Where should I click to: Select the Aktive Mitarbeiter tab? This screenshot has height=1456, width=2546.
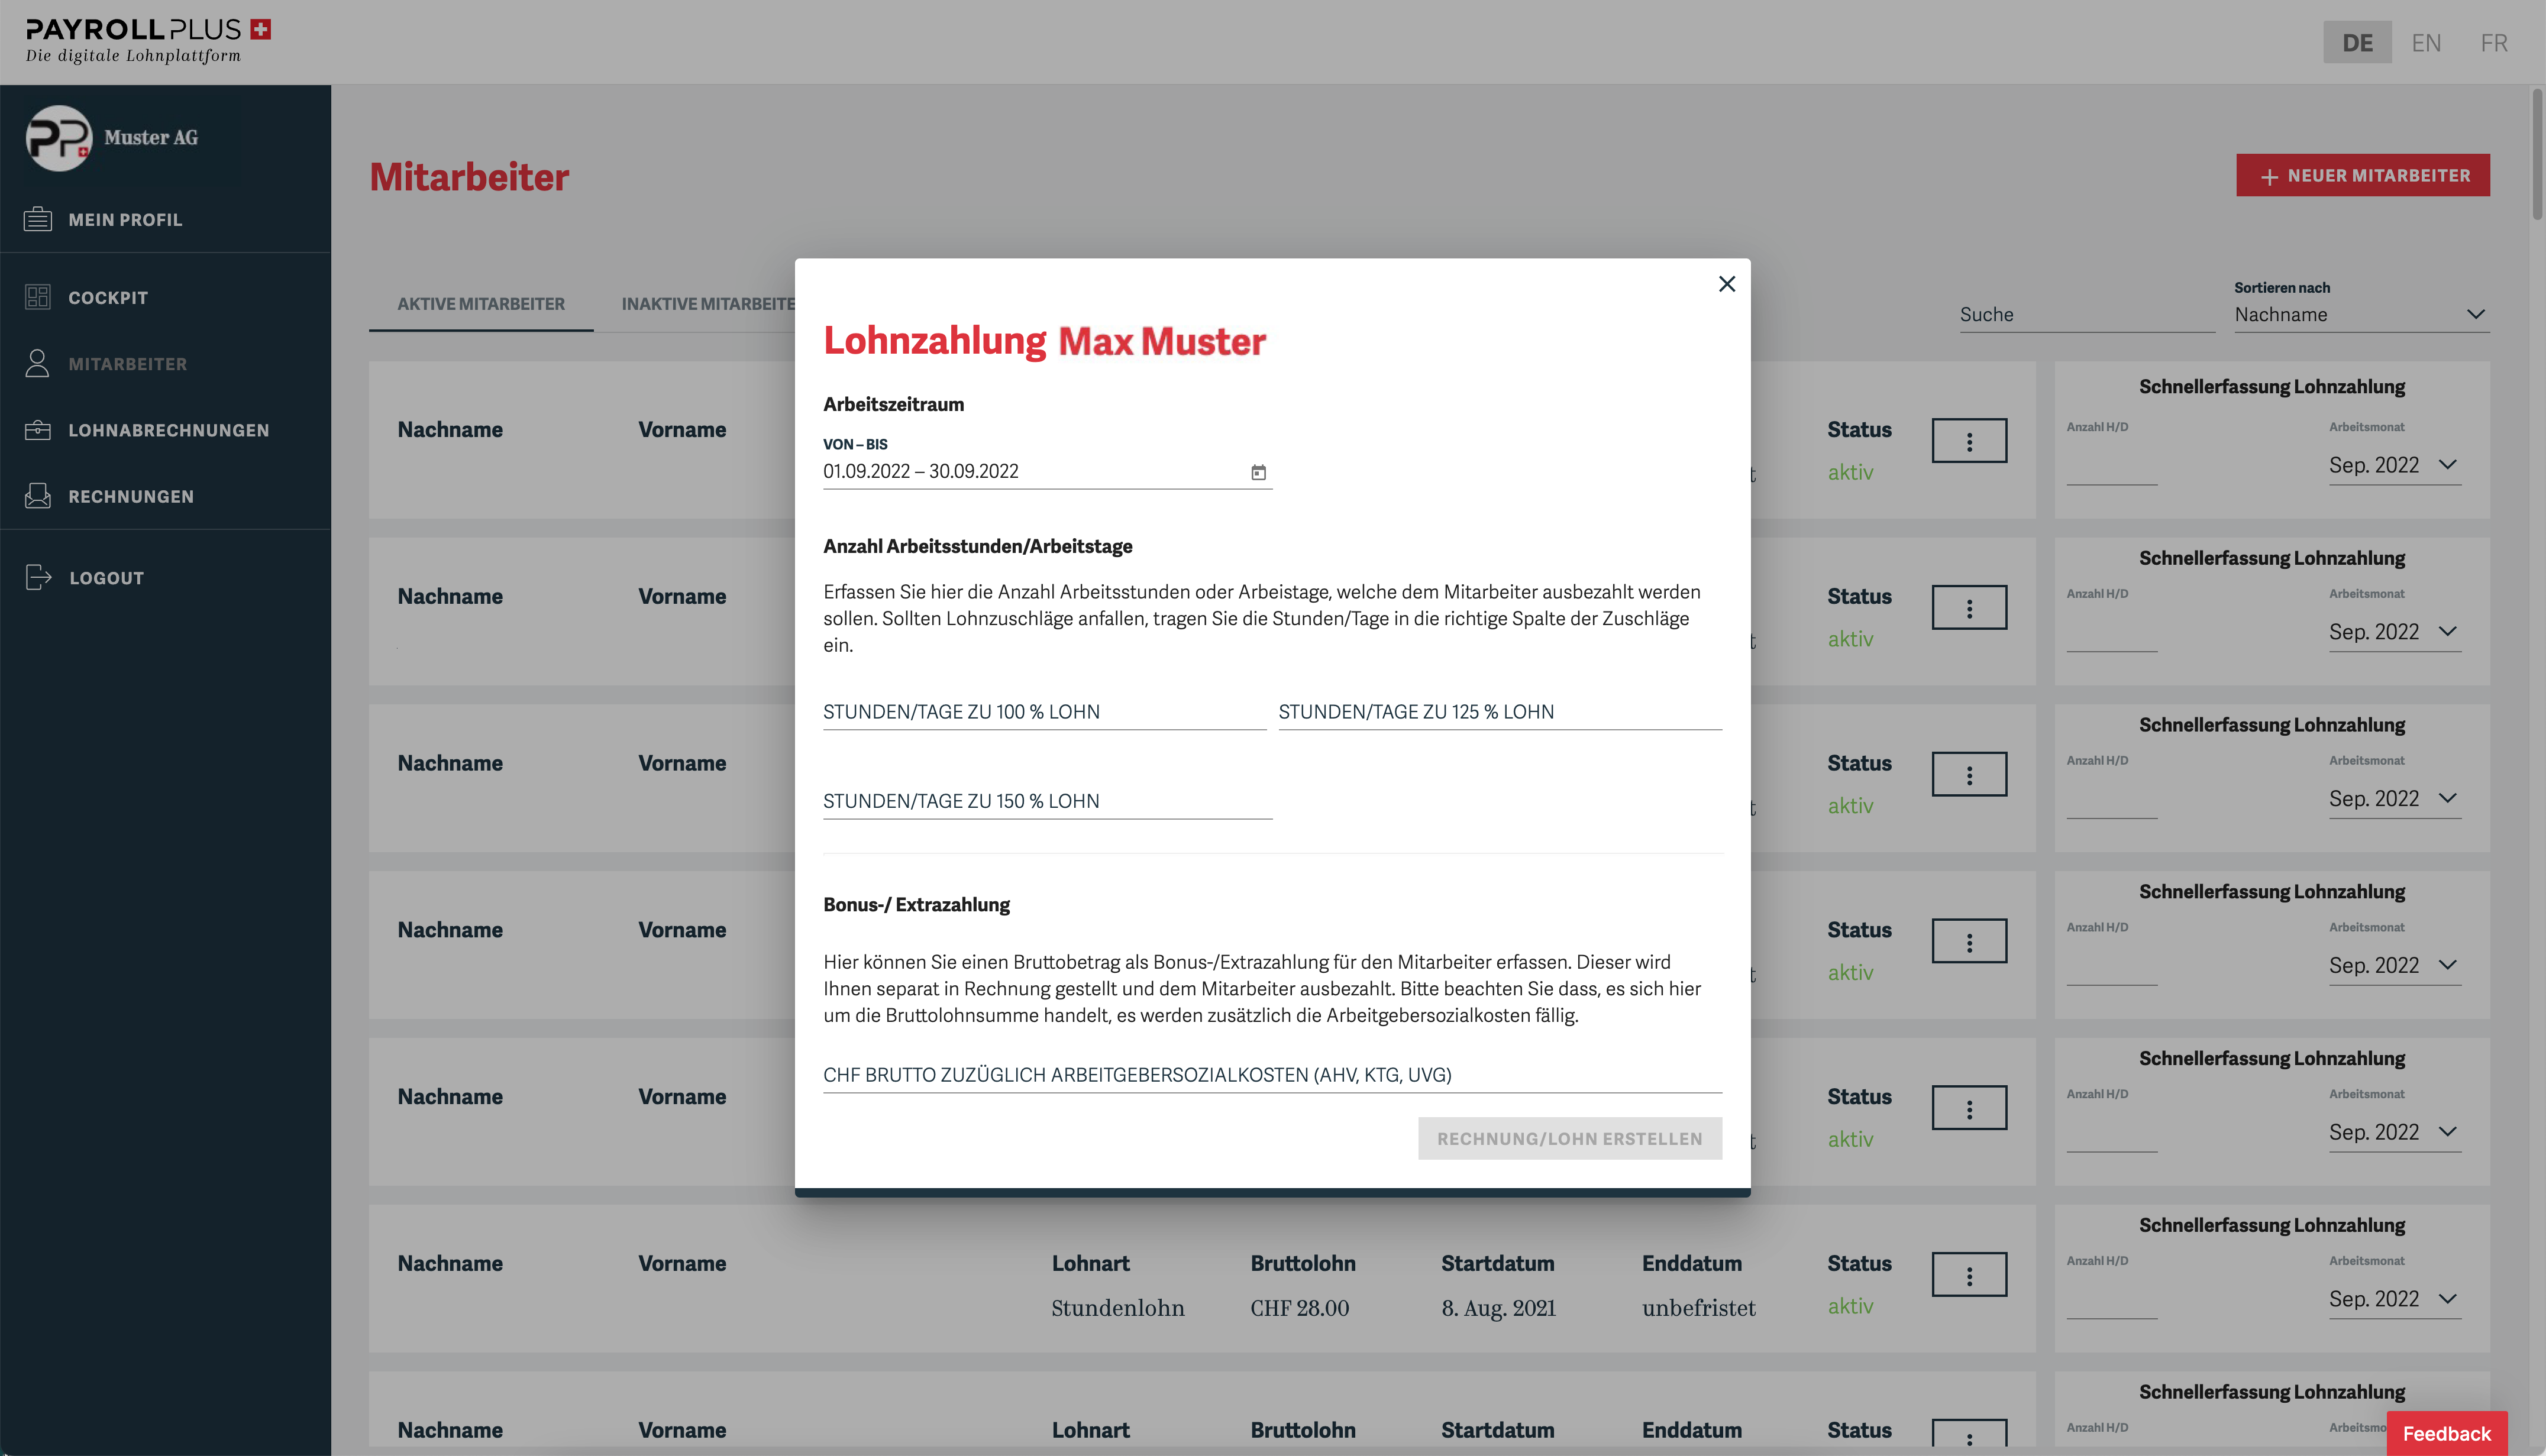coord(481,303)
